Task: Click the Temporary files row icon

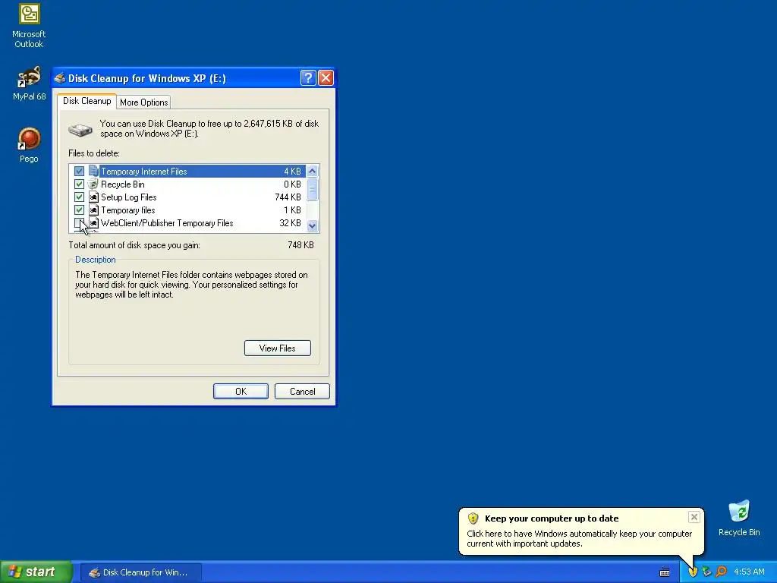Action: pos(93,210)
